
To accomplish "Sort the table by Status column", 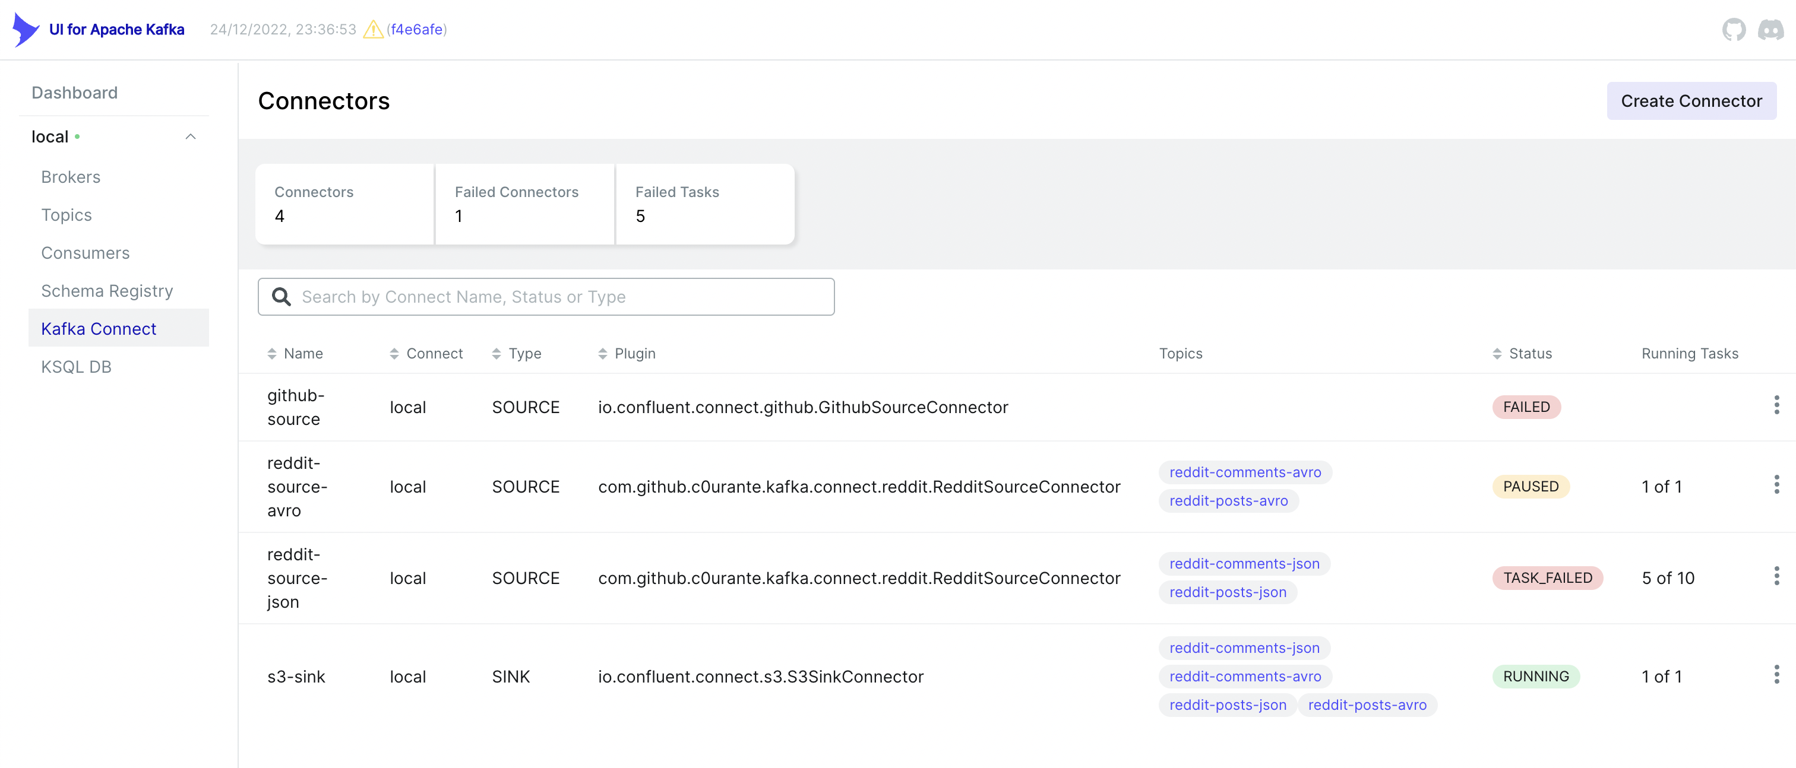I will (x=1522, y=353).
